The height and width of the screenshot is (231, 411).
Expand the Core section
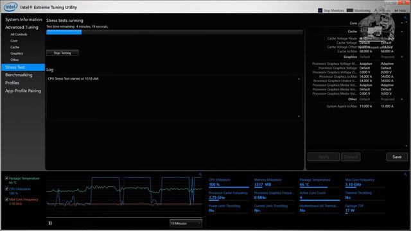coord(402,23)
